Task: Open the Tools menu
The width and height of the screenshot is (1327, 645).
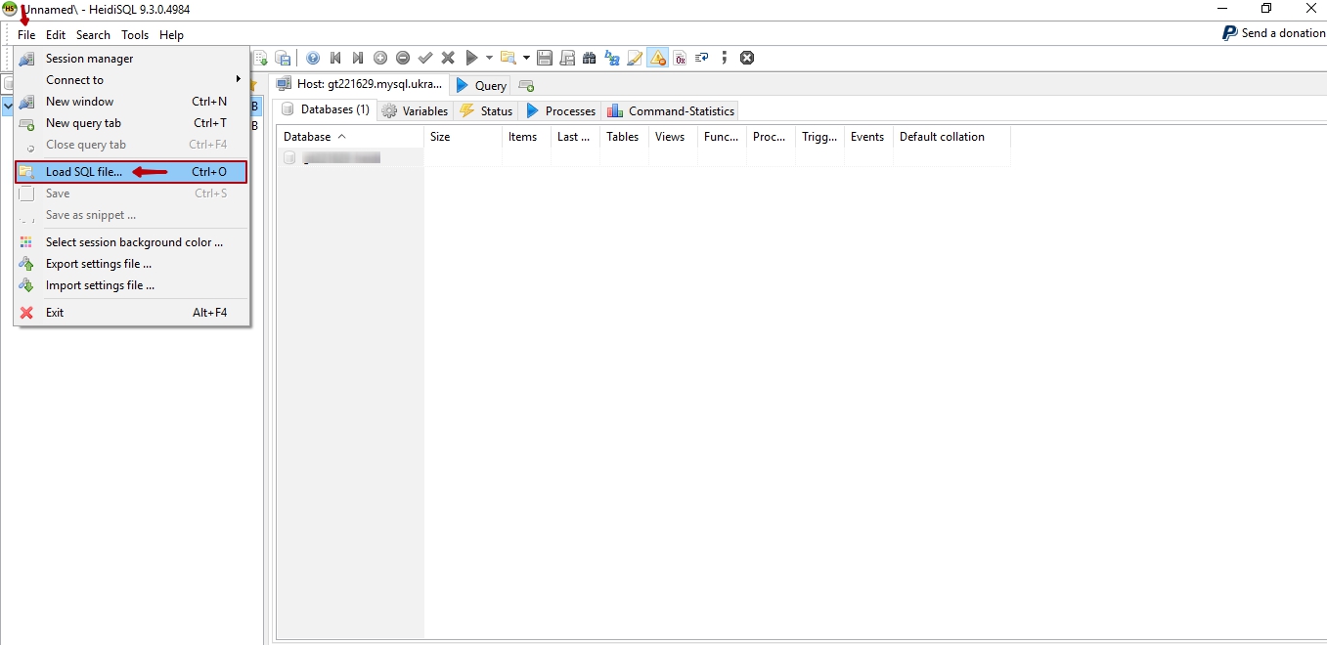Action: (135, 34)
